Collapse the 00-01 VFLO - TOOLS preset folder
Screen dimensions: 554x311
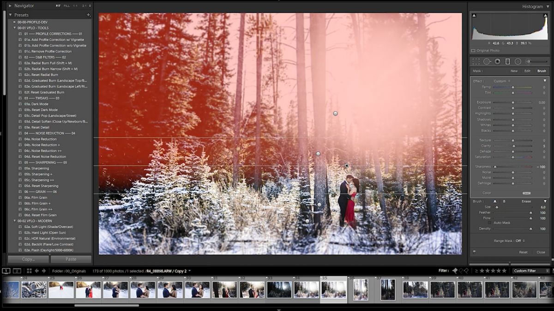[15, 28]
